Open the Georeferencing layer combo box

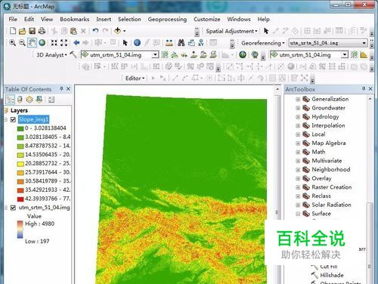[327, 43]
